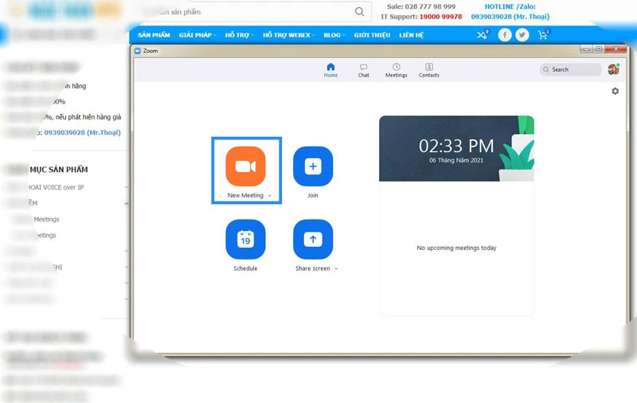This screenshot has width=637, height=403.
Task: Switch to the Zoom Chat tab
Action: click(364, 70)
